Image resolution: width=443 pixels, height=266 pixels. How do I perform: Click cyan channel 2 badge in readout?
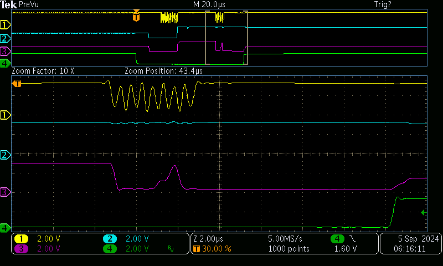[110, 239]
